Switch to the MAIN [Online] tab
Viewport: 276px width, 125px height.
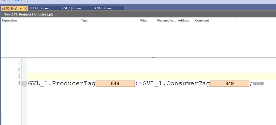click(x=45, y=8)
